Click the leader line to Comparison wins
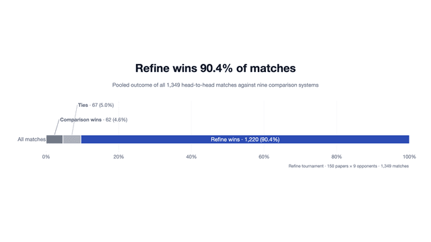 pyautogui.click(x=57, y=127)
